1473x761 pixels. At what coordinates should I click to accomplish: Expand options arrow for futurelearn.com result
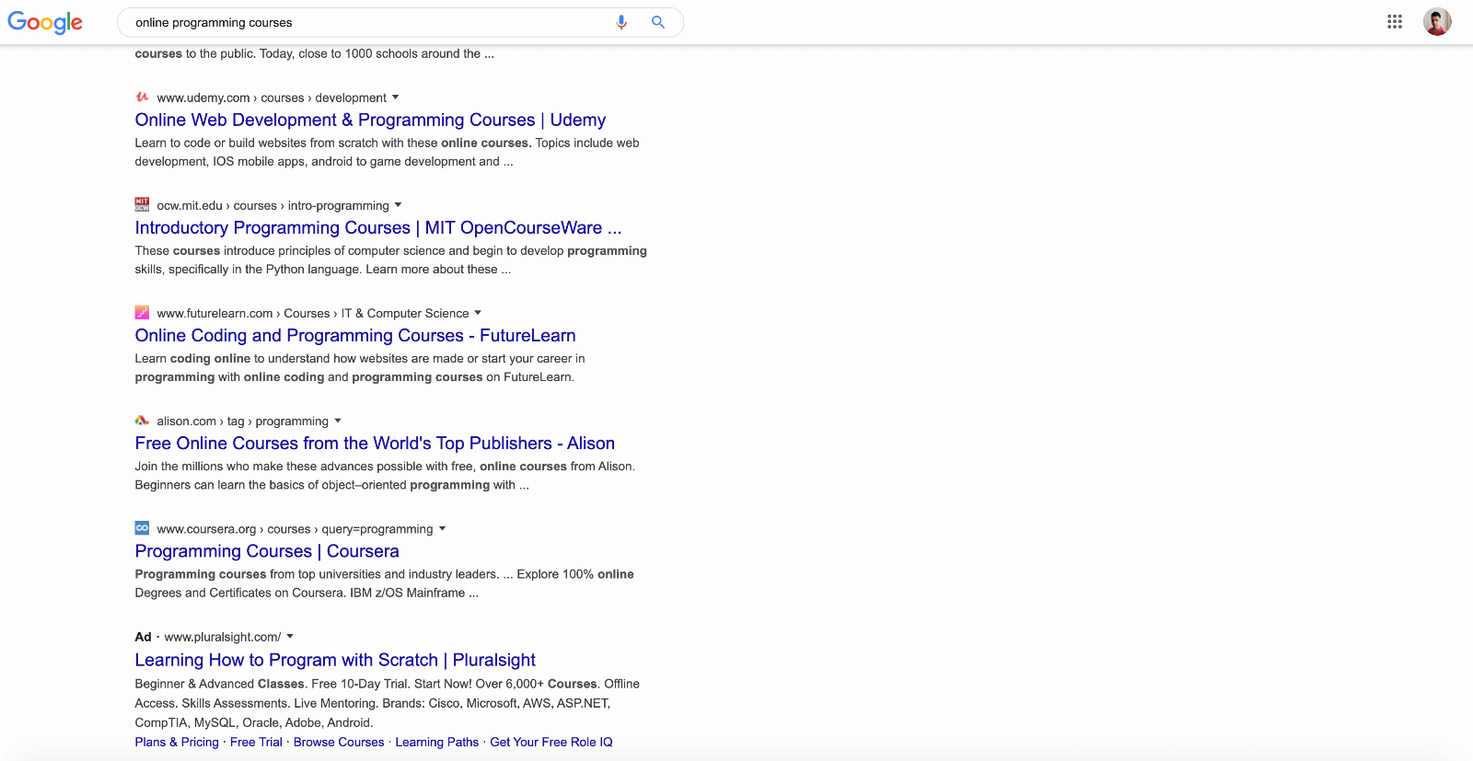[478, 313]
